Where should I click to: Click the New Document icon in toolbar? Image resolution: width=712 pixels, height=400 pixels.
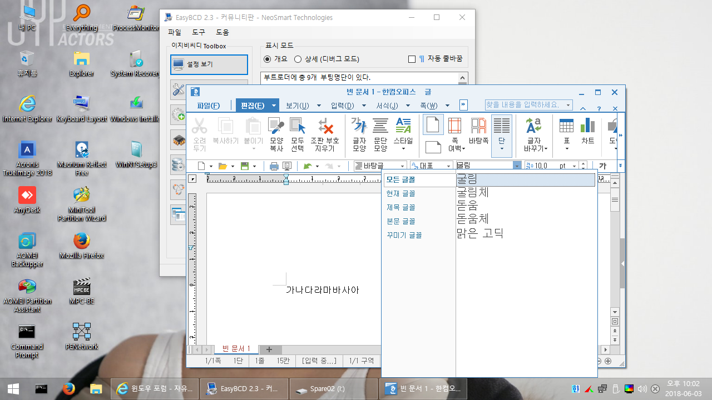point(201,166)
